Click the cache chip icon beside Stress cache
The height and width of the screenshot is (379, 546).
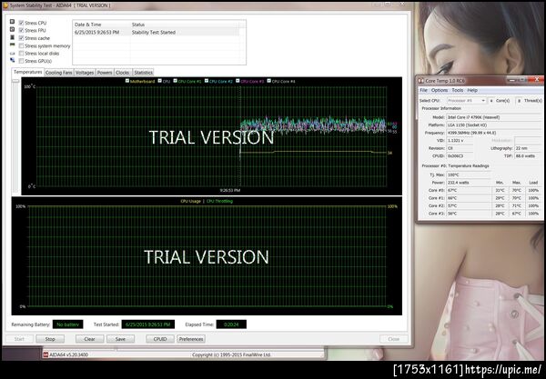(12, 37)
